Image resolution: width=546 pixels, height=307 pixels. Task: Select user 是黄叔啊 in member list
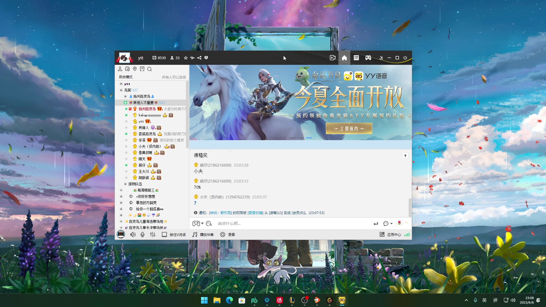pos(145,153)
